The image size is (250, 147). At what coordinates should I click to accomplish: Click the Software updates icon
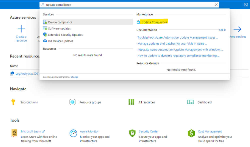[45, 28]
